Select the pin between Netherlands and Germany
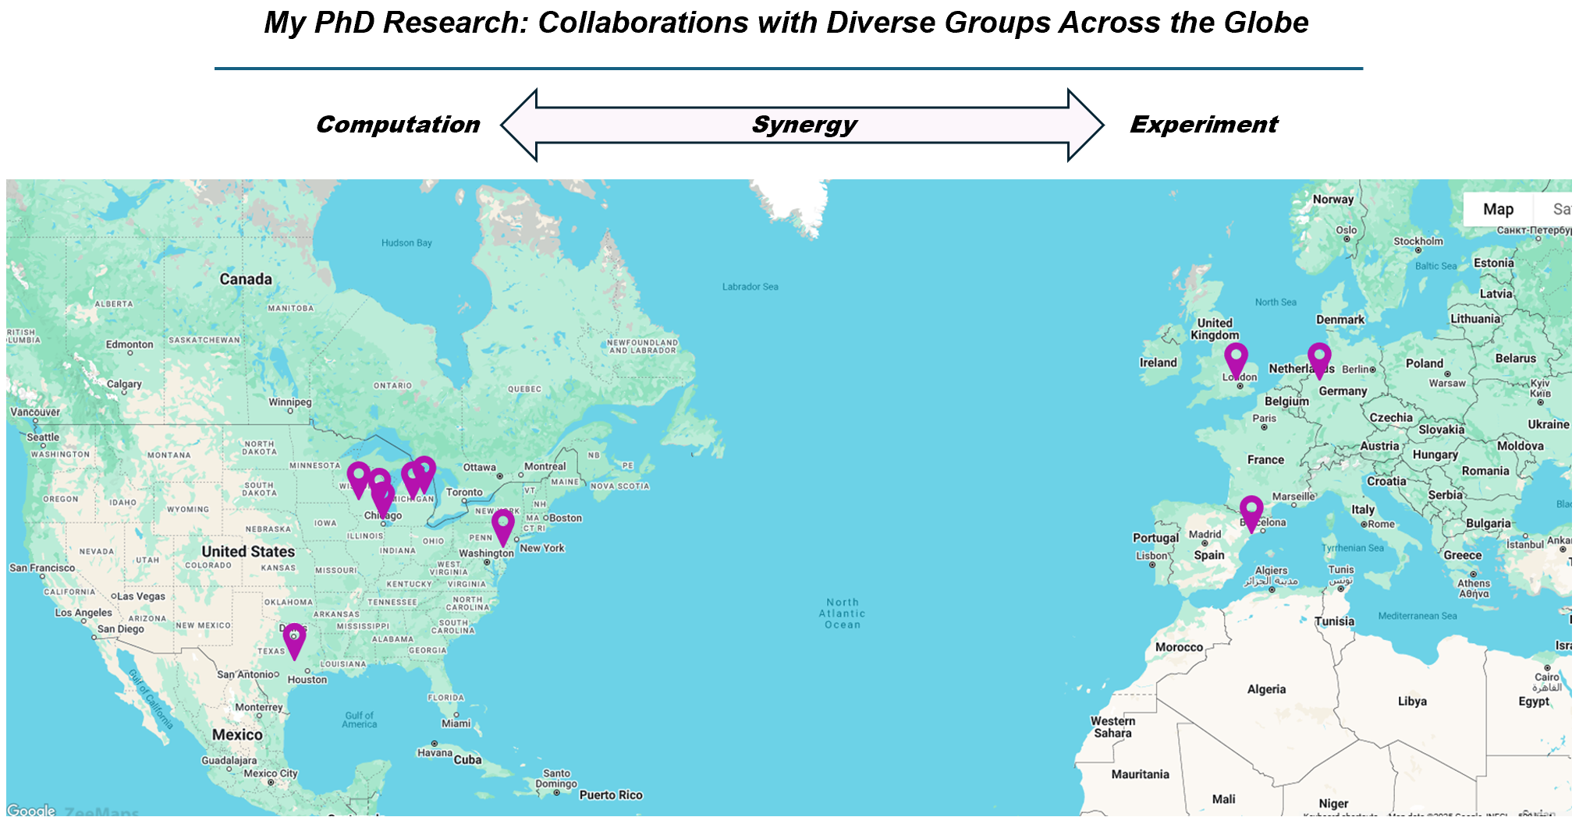 pos(1319,358)
